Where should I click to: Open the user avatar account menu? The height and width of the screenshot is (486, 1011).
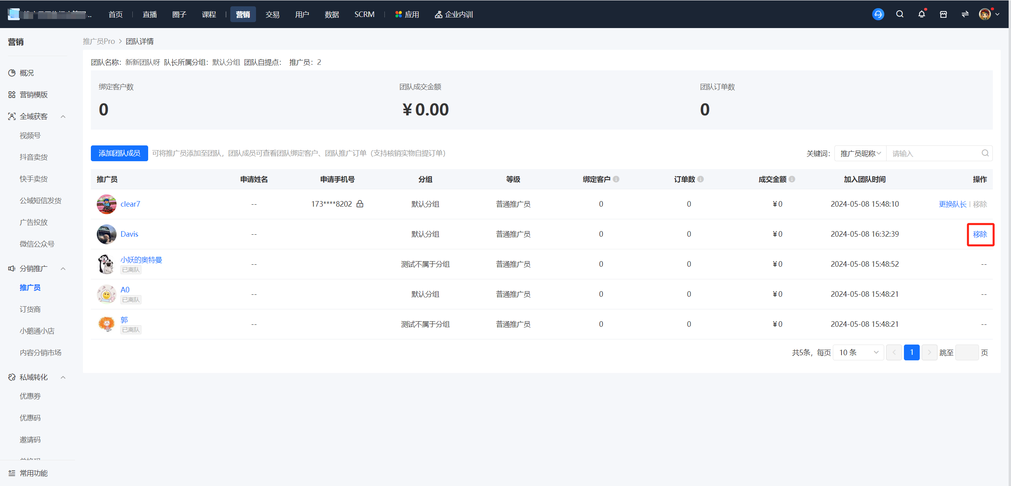pyautogui.click(x=985, y=14)
